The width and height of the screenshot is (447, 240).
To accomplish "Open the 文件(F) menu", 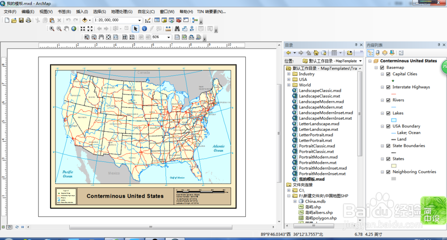I will (x=10, y=12).
